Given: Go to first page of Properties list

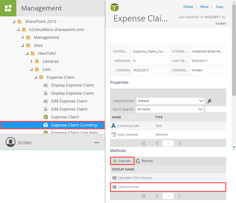Looking at the screenshot, I should [x=144, y=143].
